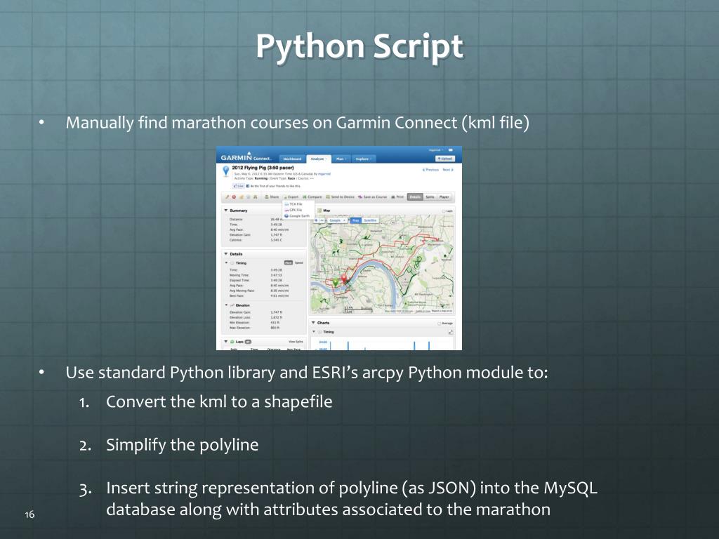This screenshot has width=719, height=539.
Task: Open the mail envelope icon
Action: 450,150
